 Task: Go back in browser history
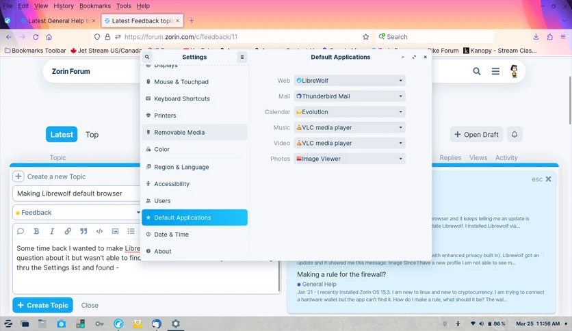click(x=9, y=37)
